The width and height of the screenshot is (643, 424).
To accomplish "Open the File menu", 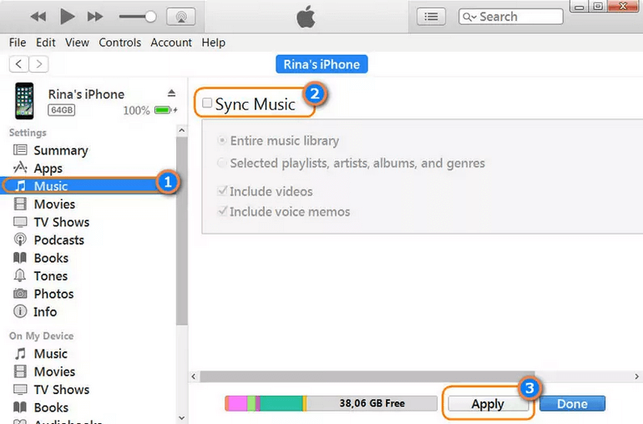I will (18, 43).
